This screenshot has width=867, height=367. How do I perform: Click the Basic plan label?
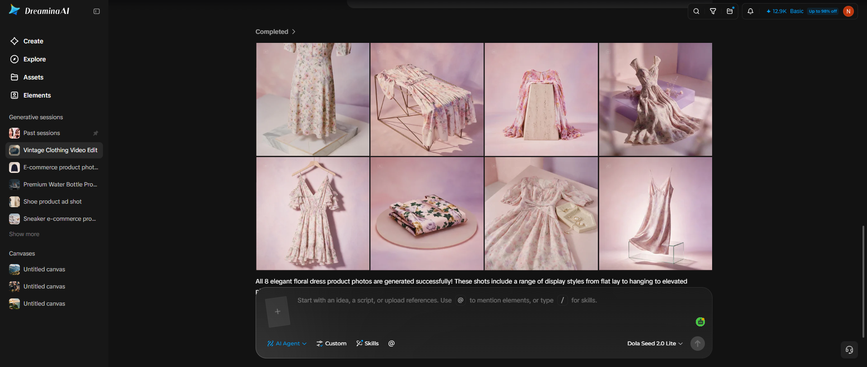pyautogui.click(x=797, y=11)
